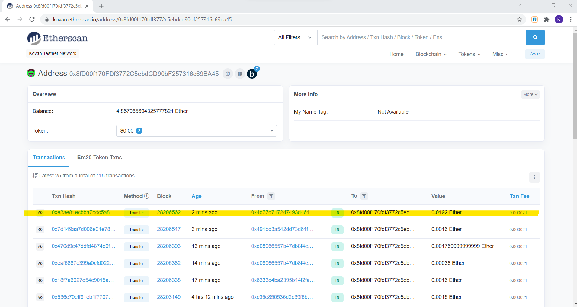This screenshot has height=307, width=577.
Task: Open the filter funnel on From column
Action: click(x=271, y=196)
